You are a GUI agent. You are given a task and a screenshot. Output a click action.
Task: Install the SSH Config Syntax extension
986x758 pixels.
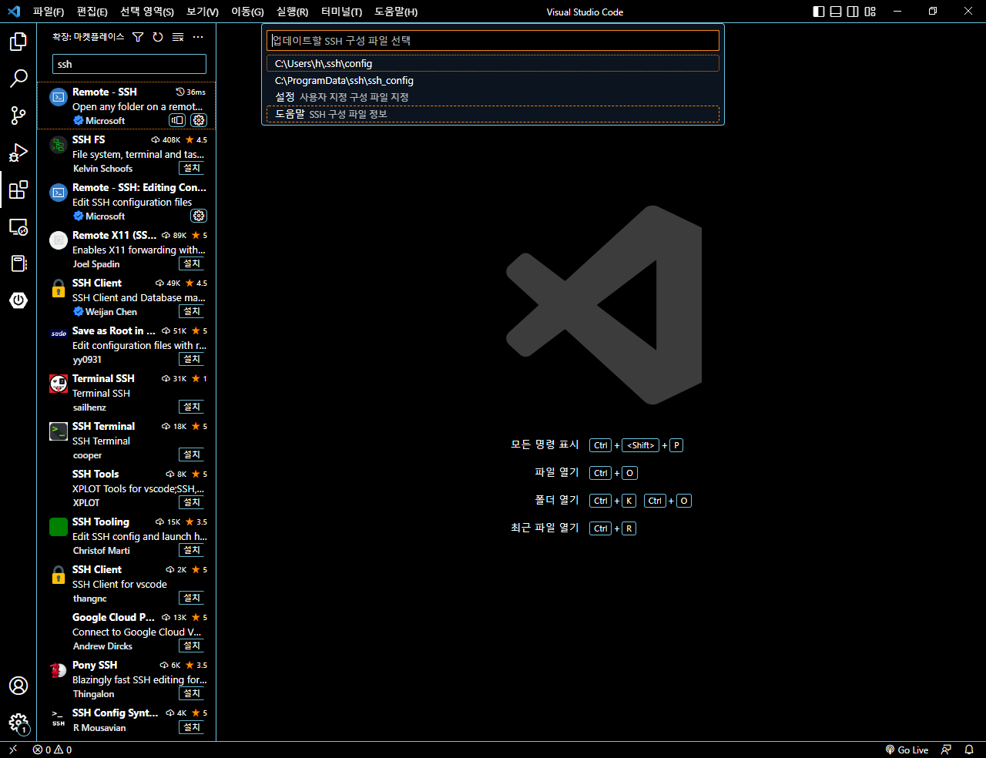click(192, 727)
